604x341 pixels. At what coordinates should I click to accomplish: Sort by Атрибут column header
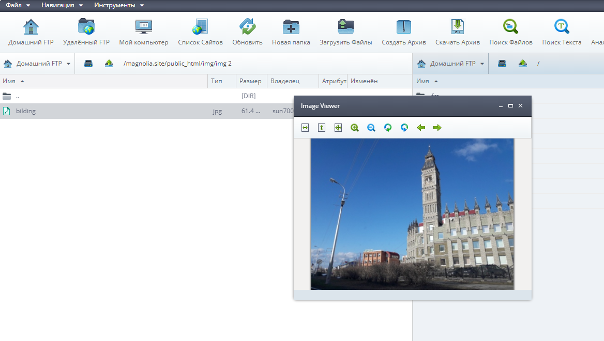pyautogui.click(x=333, y=81)
